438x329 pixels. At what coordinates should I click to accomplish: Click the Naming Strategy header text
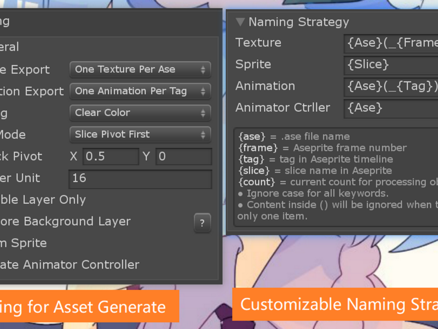[x=298, y=22]
